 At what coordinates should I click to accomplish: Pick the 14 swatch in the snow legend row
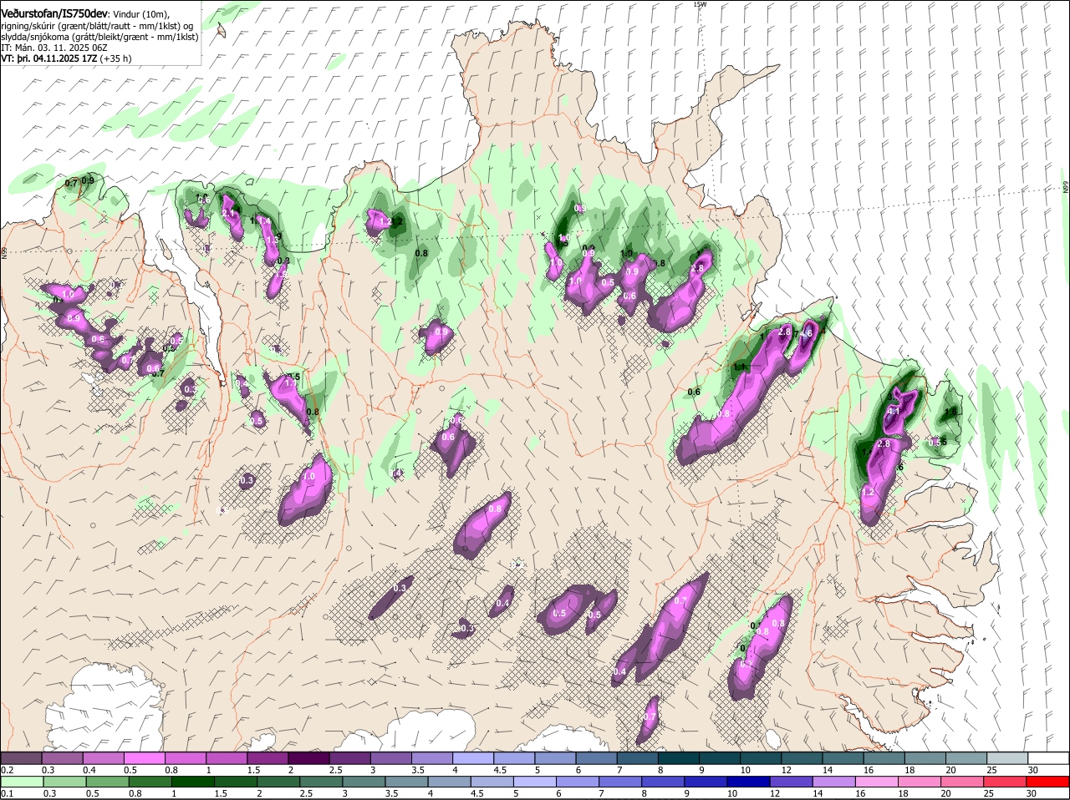click(843, 757)
